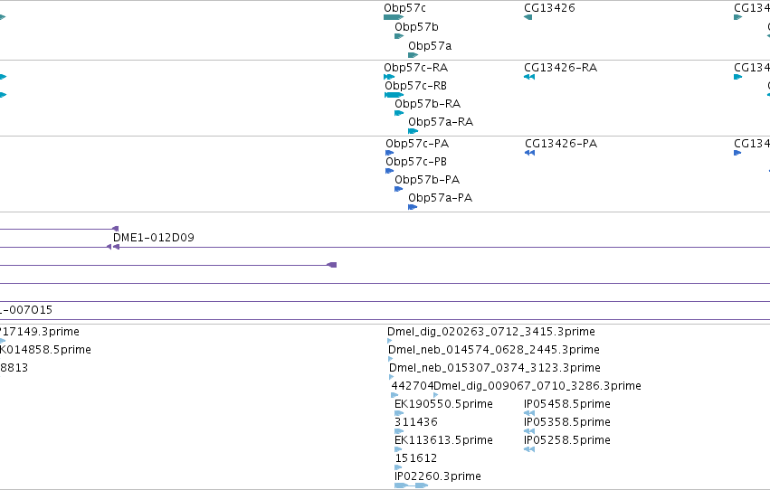
Task: Click the Obp57c-RA transcript label
Action: pos(416,68)
